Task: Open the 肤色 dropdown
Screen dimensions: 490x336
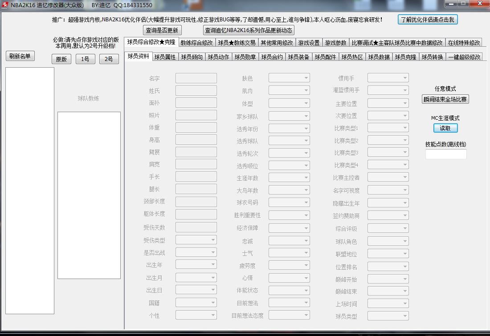Action: click(290, 78)
